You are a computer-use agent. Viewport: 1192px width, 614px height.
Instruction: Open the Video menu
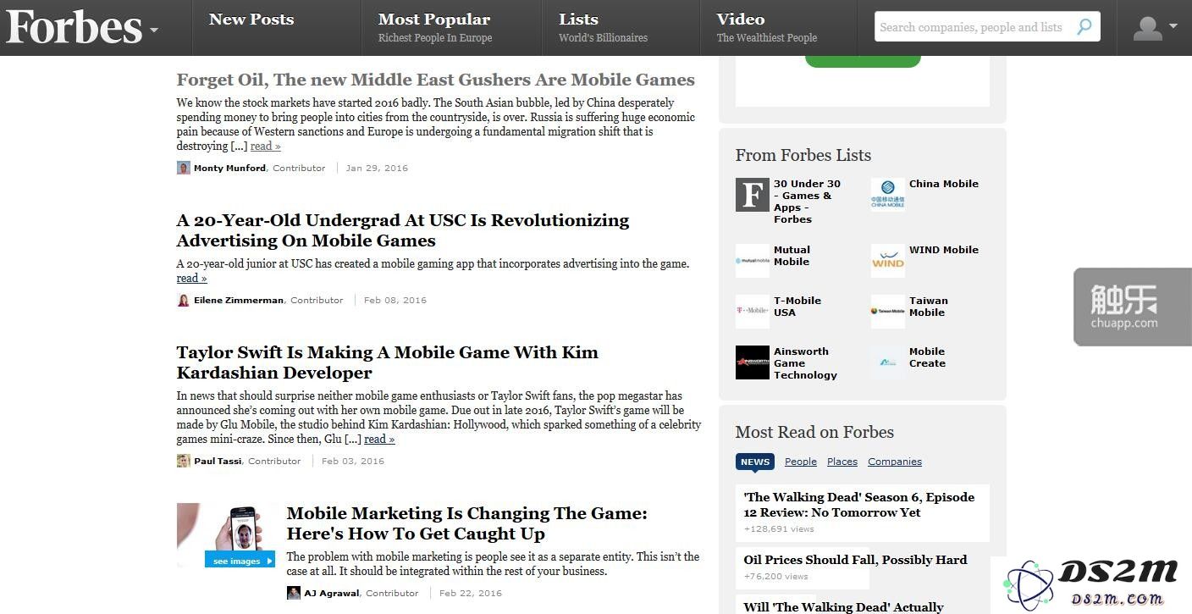point(740,19)
